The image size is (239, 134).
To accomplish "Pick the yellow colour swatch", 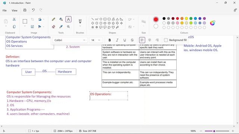I will [x=186, y=19].
